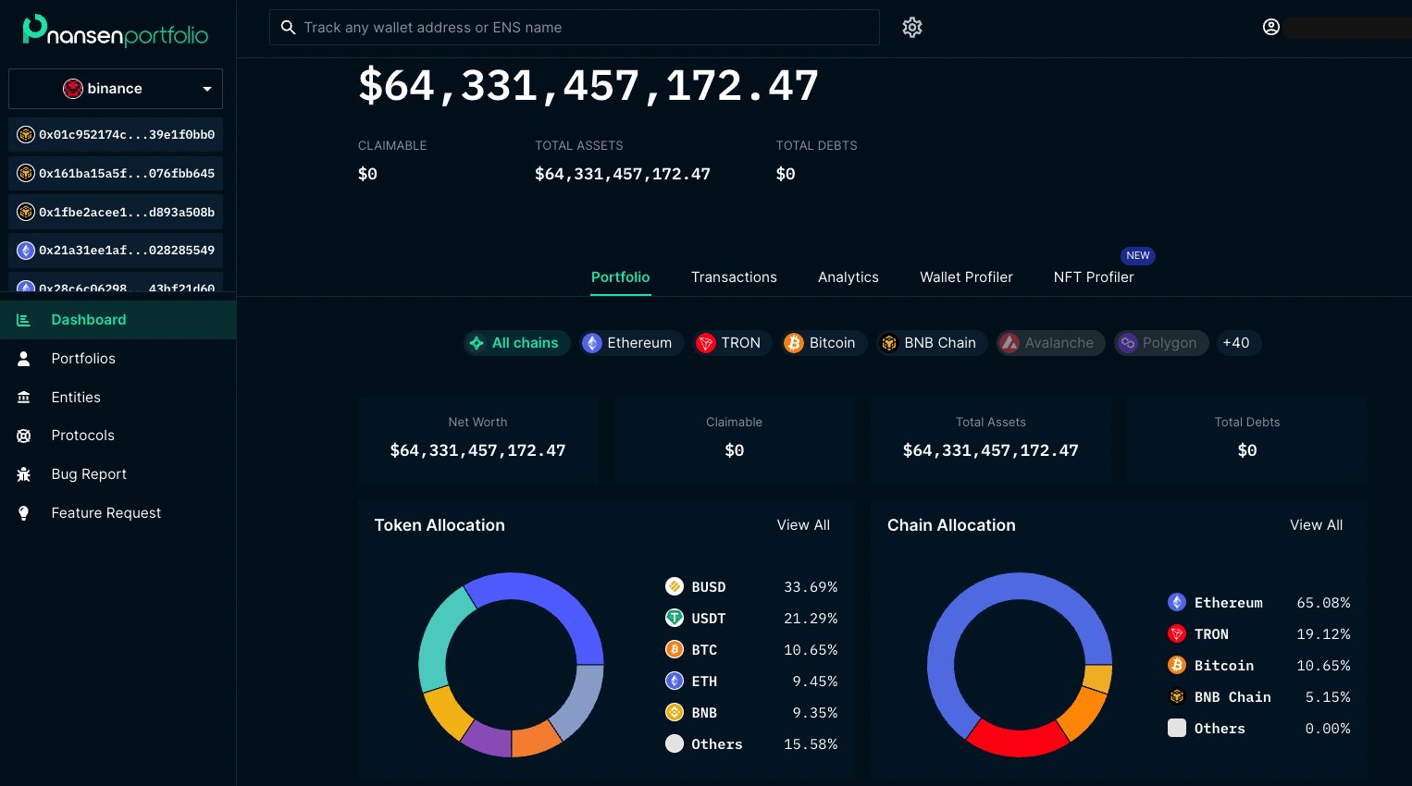Click the red TRON segment of chain donut
This screenshot has width=1412, height=786.
1018,742
